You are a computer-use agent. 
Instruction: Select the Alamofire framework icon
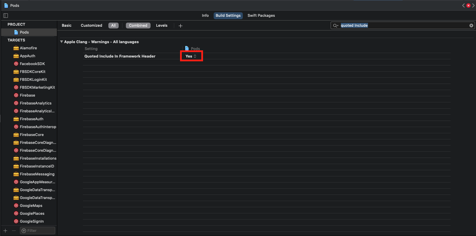[16, 48]
